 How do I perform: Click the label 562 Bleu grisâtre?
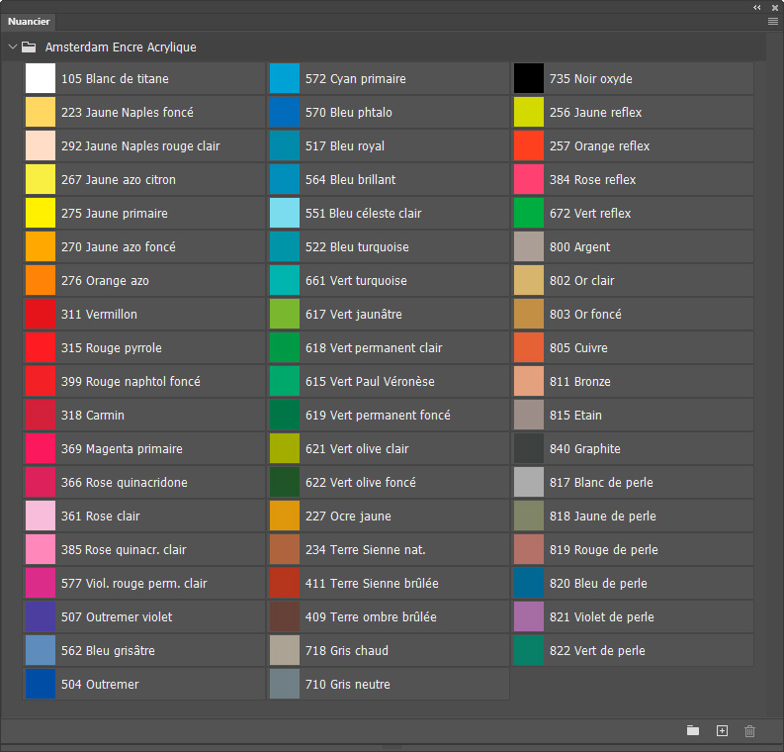coord(108,650)
